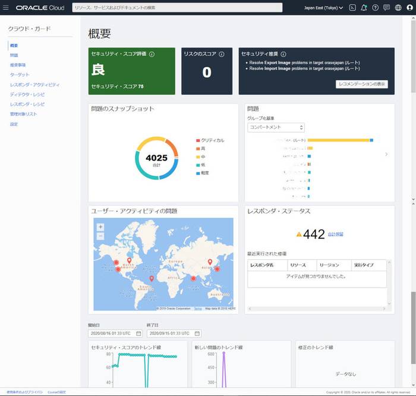Click the Resolve Import Image recommendation

(304, 68)
